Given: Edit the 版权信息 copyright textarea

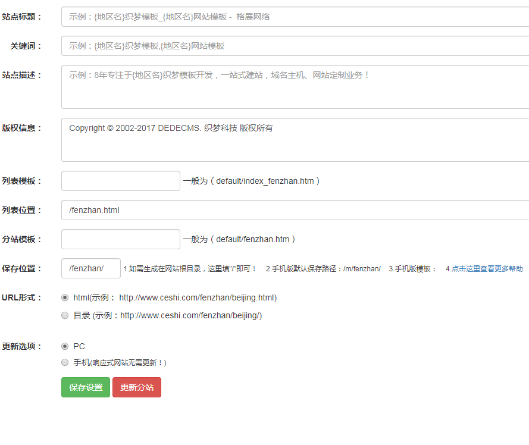Looking at the screenshot, I should click(295, 140).
